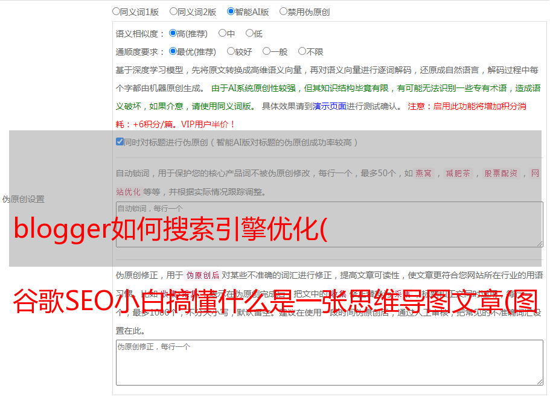The width and height of the screenshot is (550, 397).
Task: Click the 伪原创后 highlighted tag
Action: (203, 275)
